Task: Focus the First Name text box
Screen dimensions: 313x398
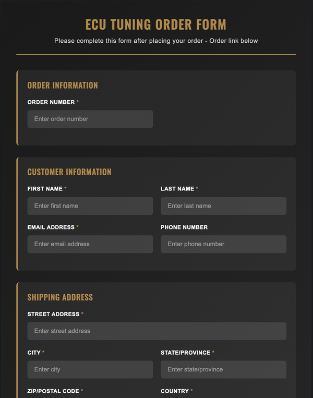Action: [x=90, y=206]
